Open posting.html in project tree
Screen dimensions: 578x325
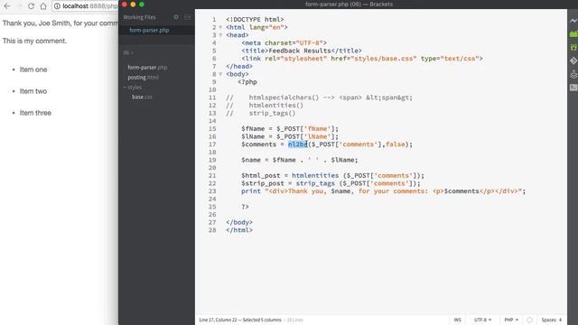click(143, 78)
